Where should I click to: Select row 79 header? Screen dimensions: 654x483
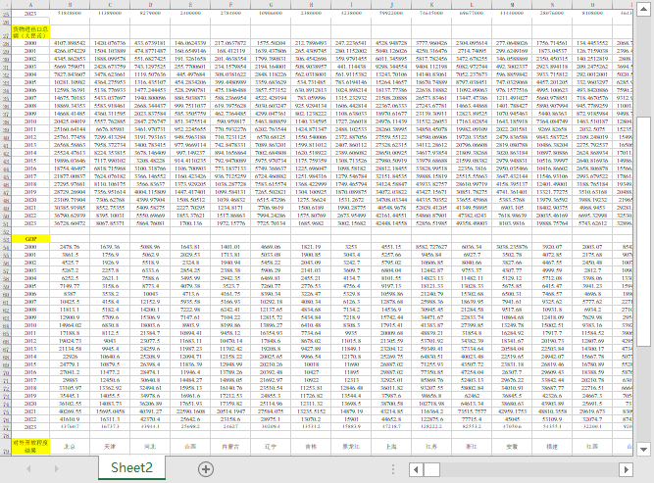pyautogui.click(x=6, y=447)
